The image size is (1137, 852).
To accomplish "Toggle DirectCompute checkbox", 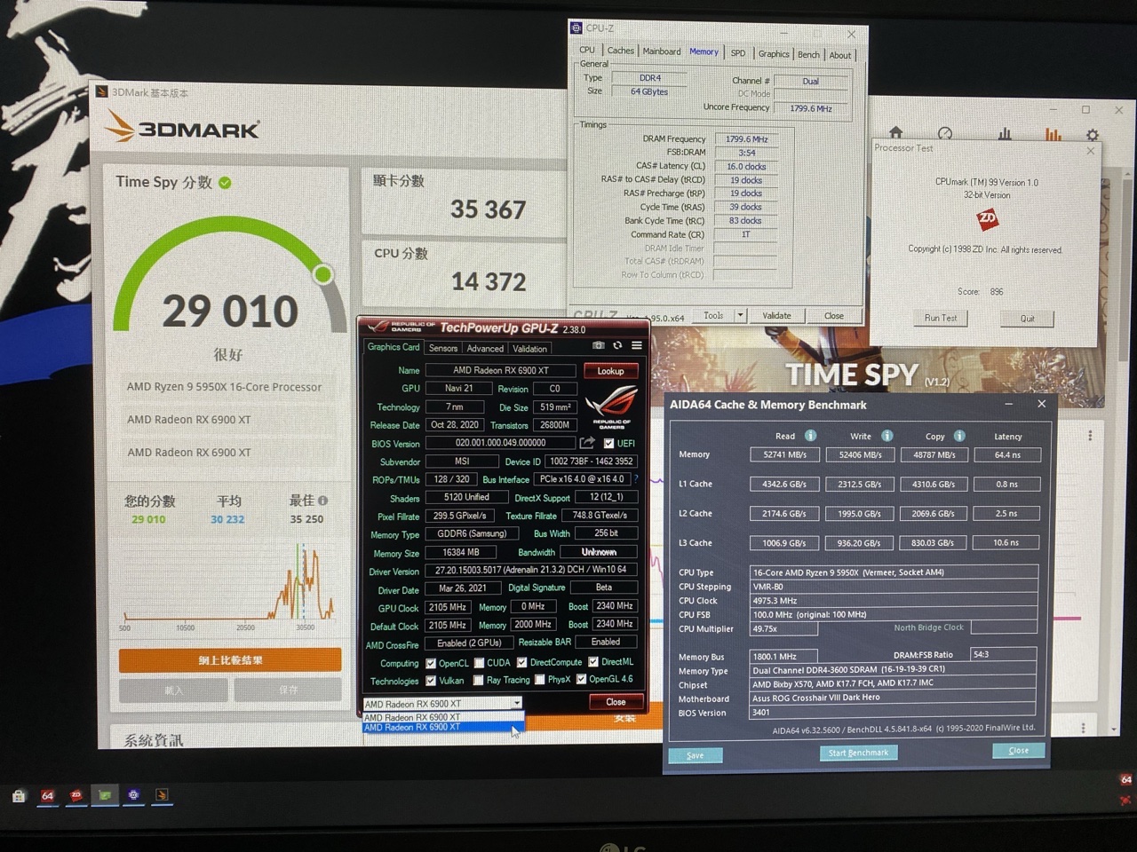I will (x=522, y=662).
